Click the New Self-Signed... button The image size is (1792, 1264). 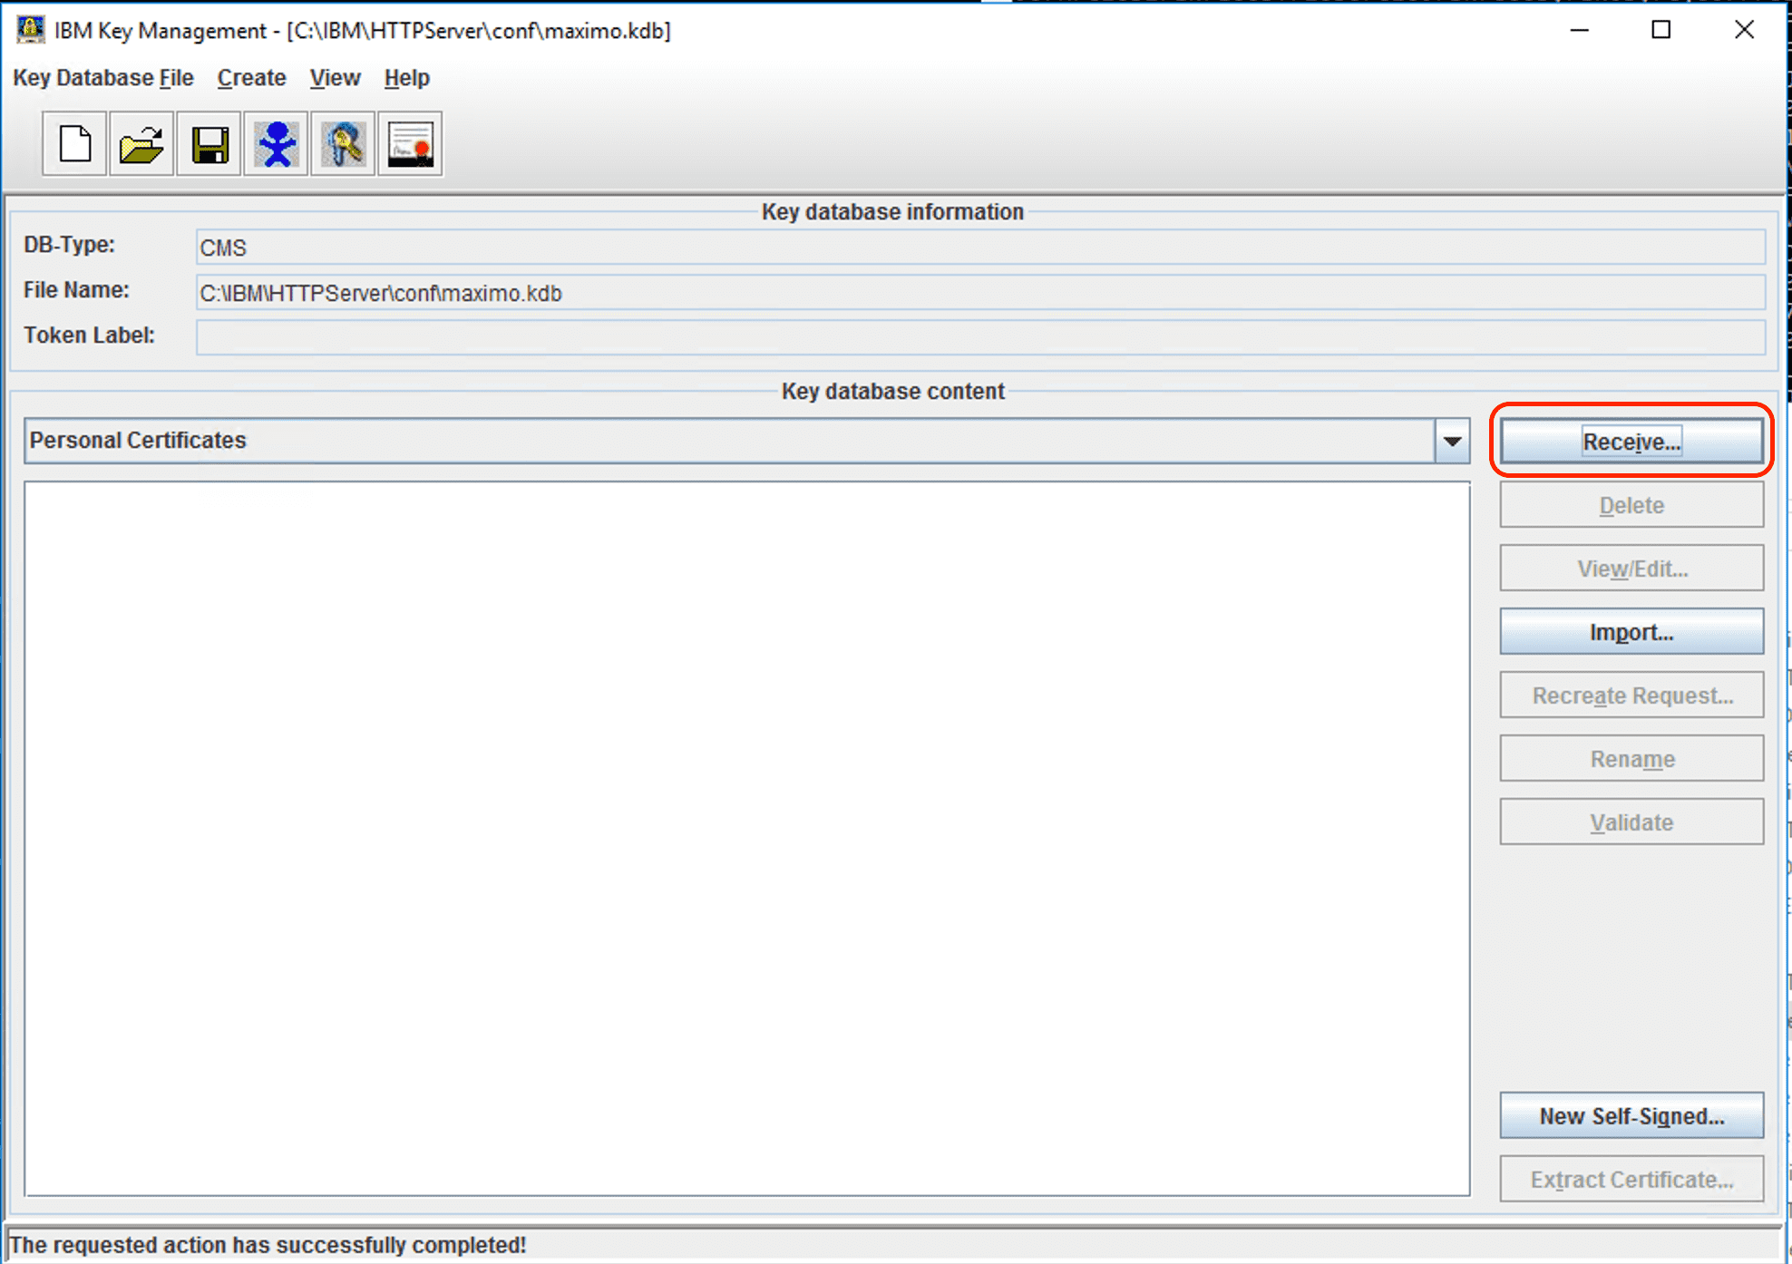point(1631,1116)
